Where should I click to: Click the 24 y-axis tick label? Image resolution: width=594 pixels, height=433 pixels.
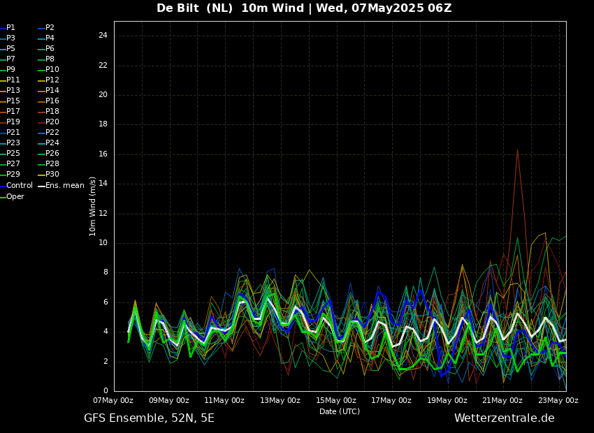tap(103, 36)
